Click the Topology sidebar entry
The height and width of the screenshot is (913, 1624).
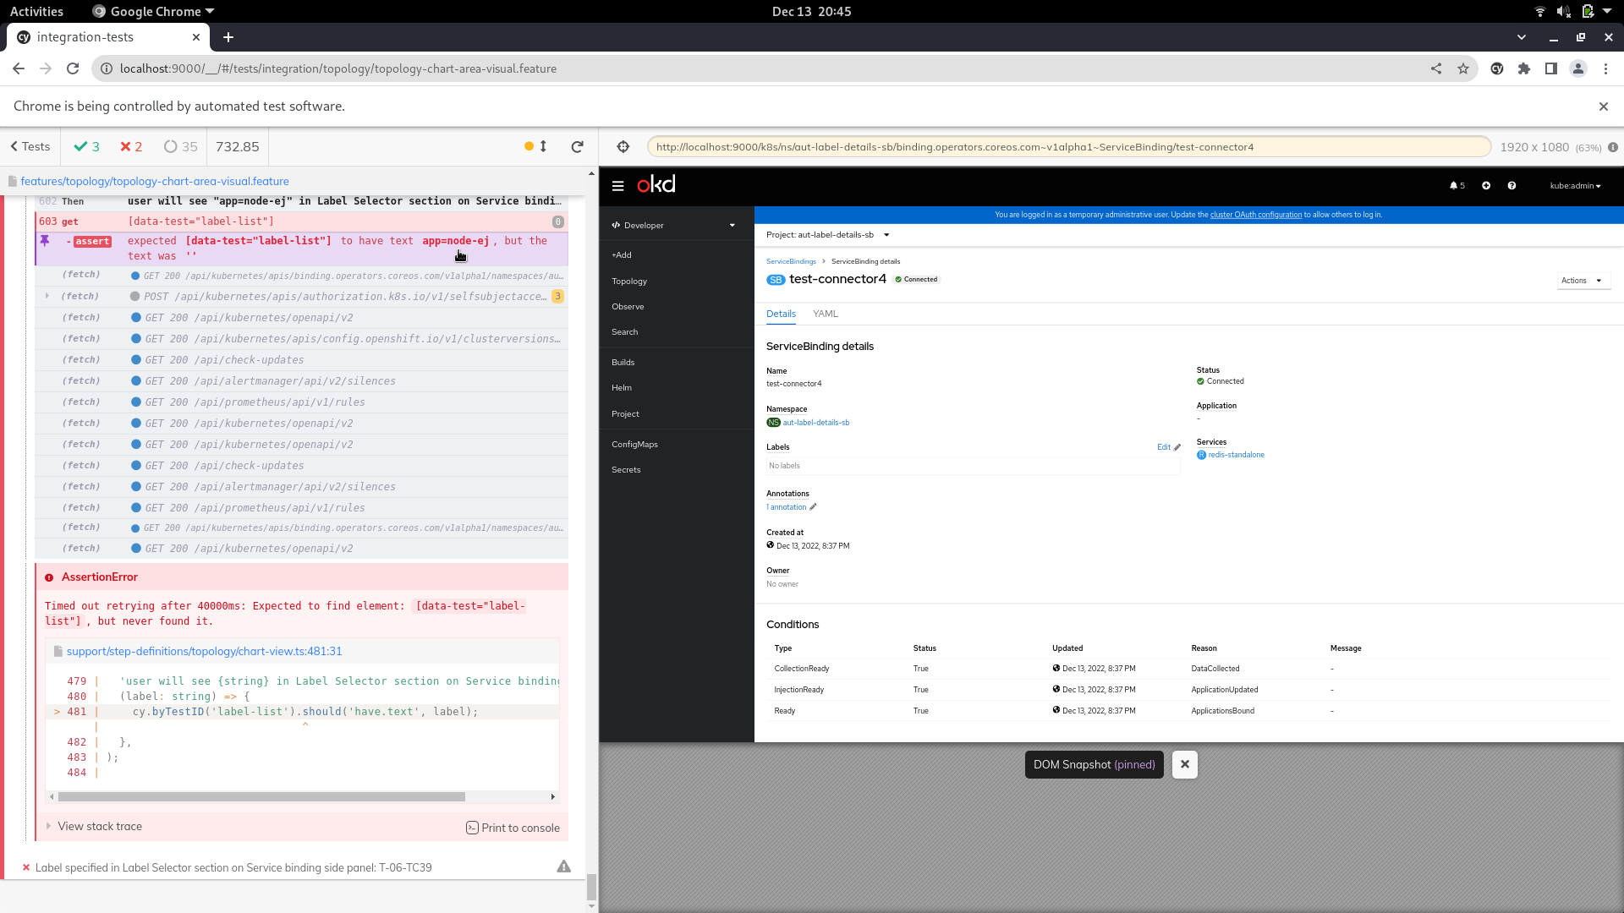coord(629,281)
